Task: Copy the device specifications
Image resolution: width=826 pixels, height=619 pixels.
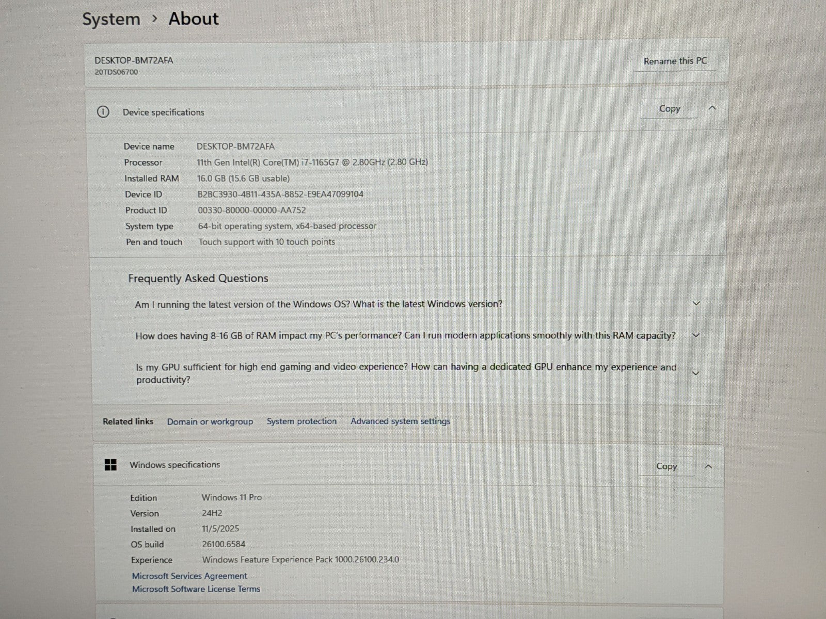Action: (669, 109)
